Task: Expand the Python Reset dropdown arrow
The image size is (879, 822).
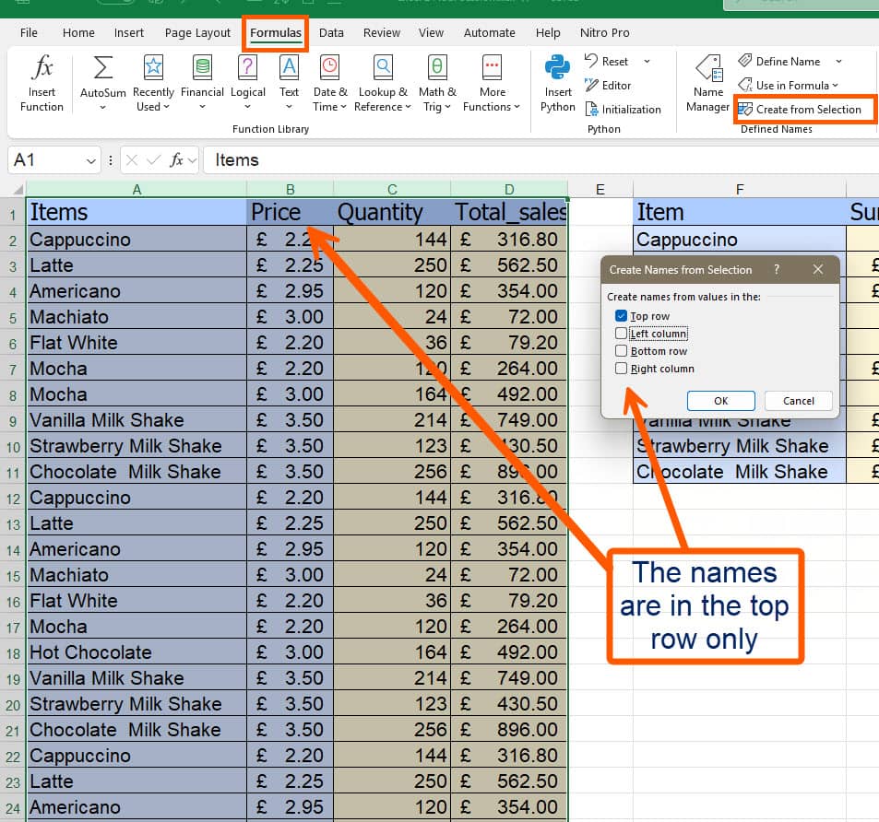Action: 647,61
